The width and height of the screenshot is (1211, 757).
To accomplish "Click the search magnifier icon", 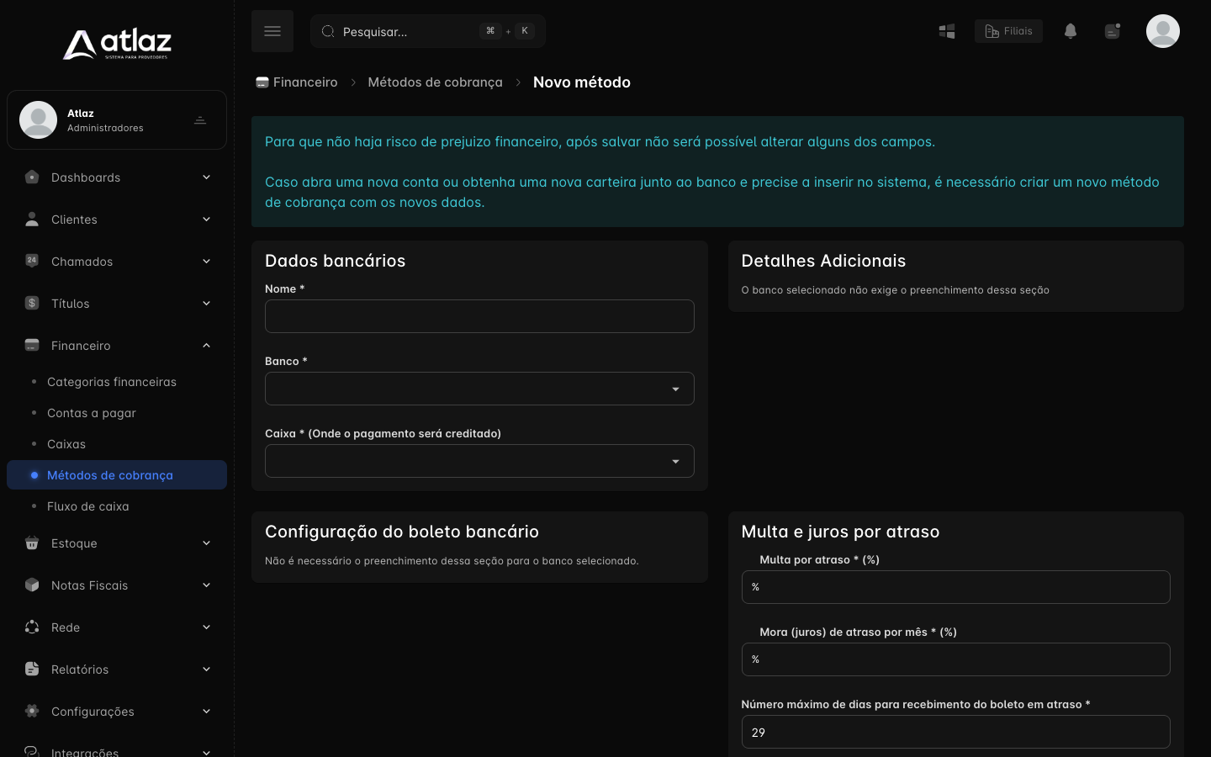I will [x=328, y=31].
